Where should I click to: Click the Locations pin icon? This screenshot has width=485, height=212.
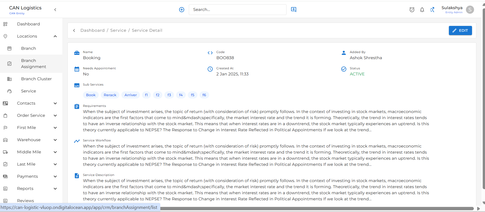pos(5,36)
